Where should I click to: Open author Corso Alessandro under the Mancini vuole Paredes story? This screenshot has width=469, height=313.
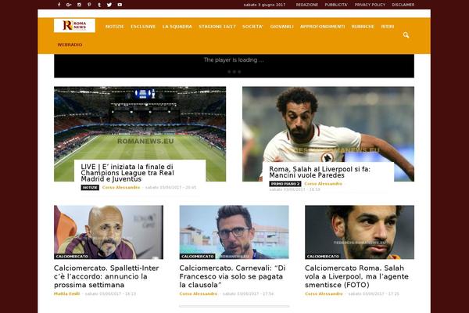pos(324,184)
